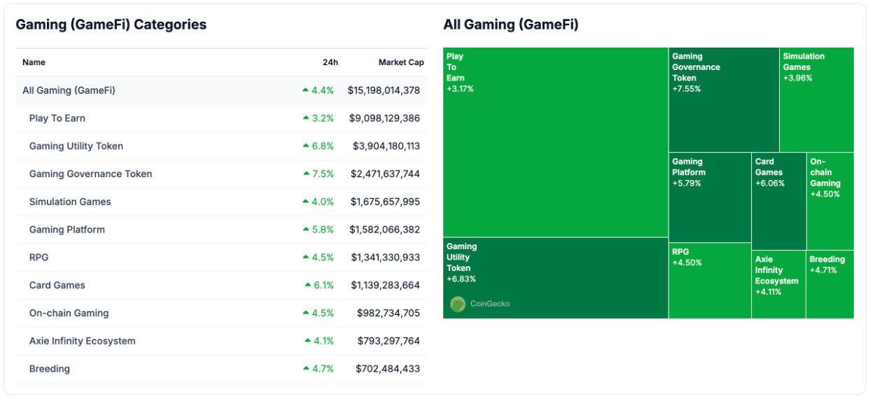Sort by the Market Cap column header

pos(401,62)
